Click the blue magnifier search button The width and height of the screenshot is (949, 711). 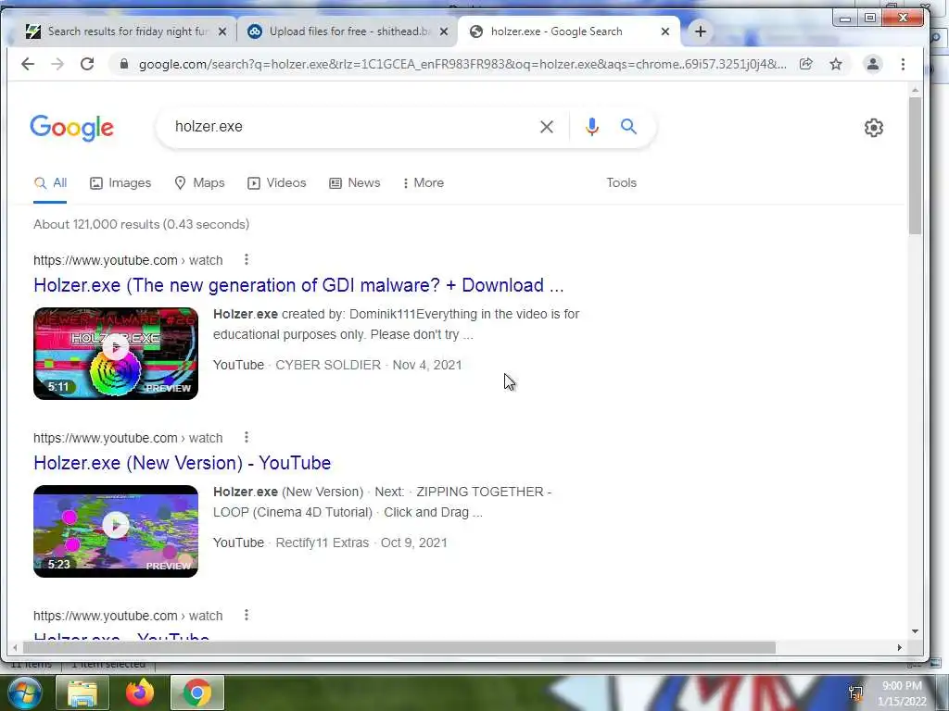(629, 126)
